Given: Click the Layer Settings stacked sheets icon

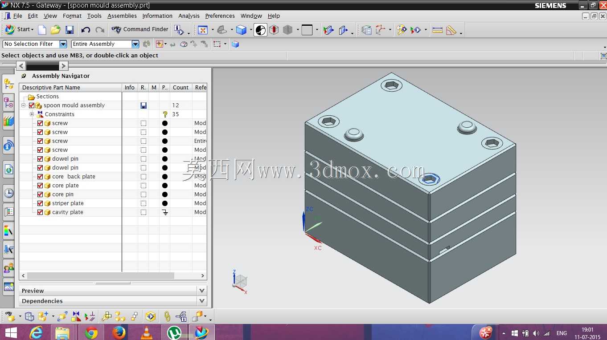Looking at the screenshot, I should 366,30.
